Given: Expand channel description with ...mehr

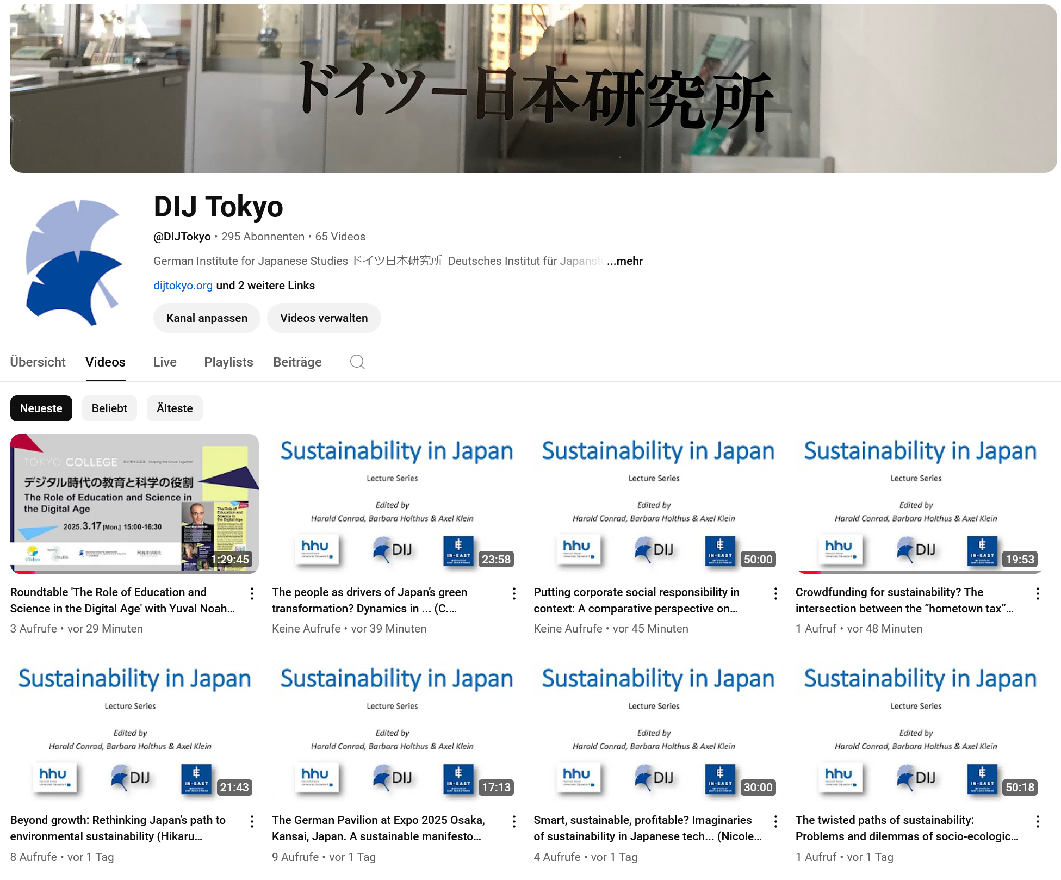Looking at the screenshot, I should 625,261.
